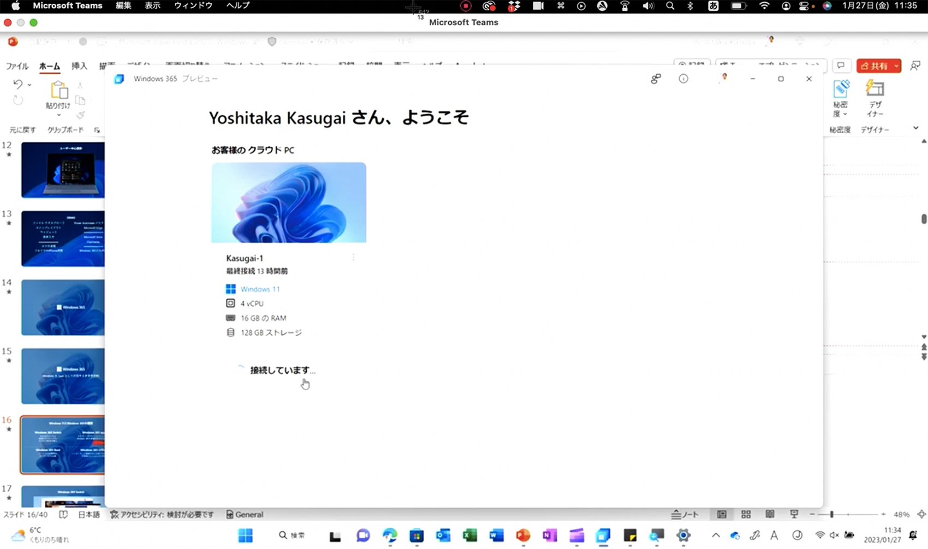This screenshot has height=549, width=928.
Task: Open PowerPoint Designer icon
Action: pos(875,88)
